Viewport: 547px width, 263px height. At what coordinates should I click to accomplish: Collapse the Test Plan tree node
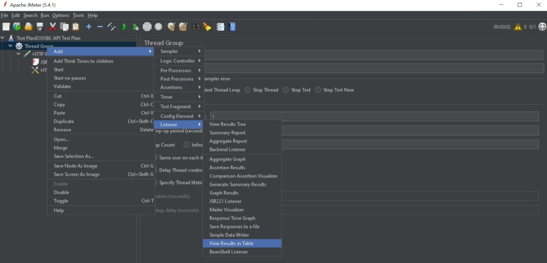[4, 38]
